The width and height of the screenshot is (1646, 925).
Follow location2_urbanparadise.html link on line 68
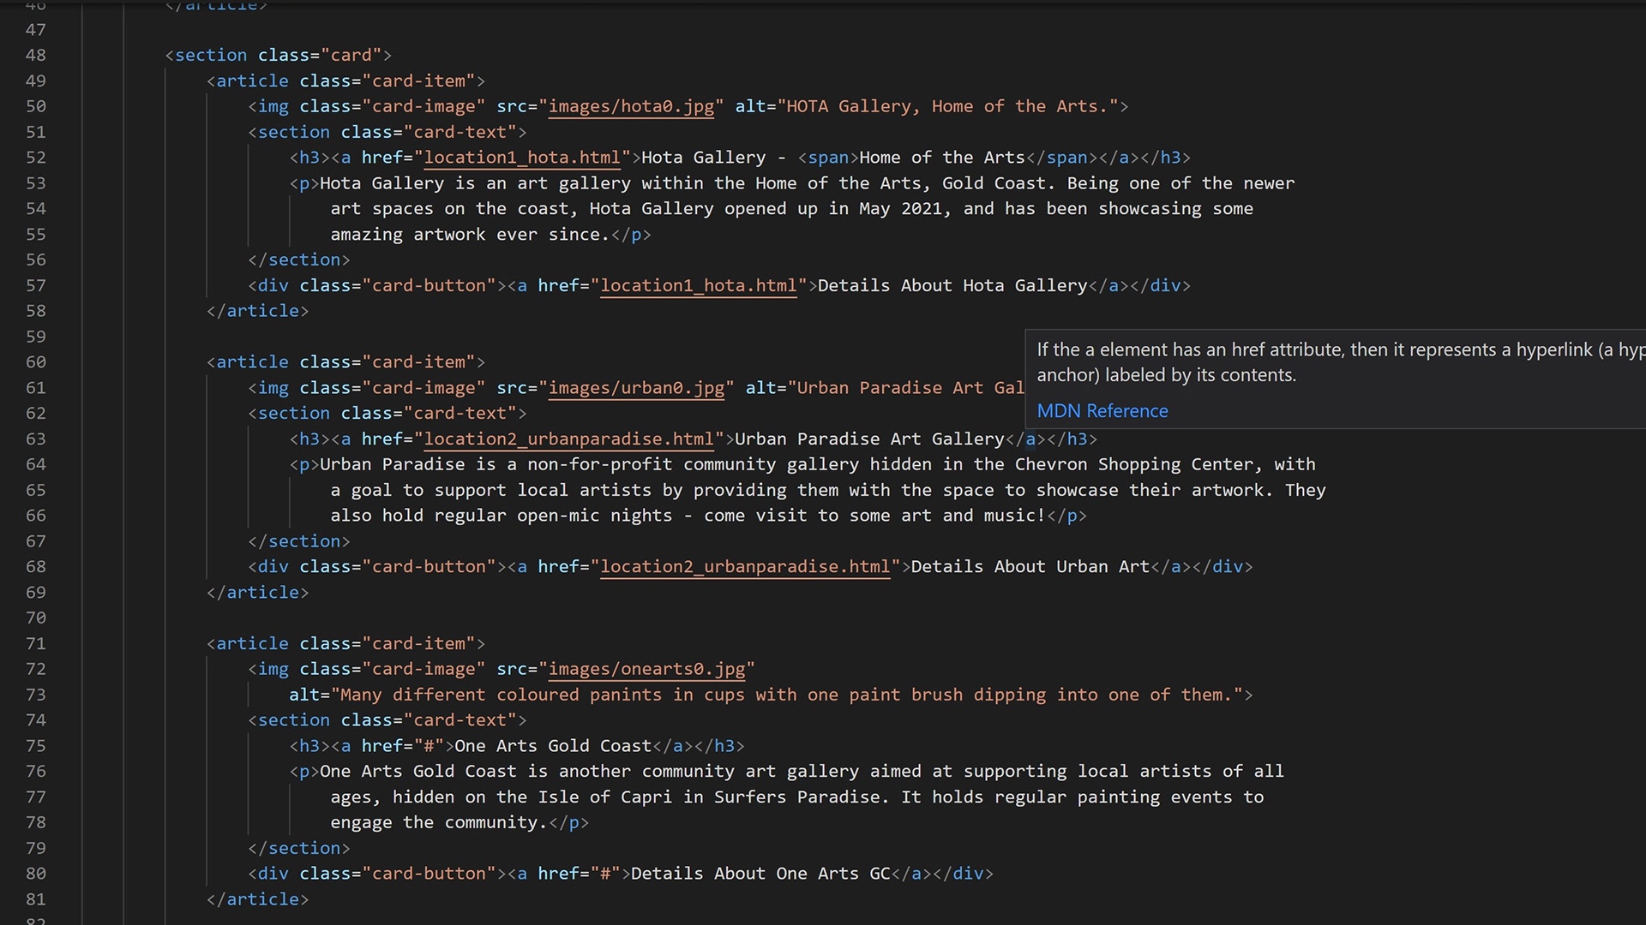point(745,567)
